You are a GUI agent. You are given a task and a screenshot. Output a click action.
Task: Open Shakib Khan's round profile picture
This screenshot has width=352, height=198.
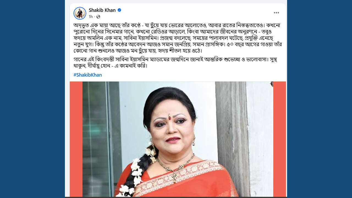[80, 13]
